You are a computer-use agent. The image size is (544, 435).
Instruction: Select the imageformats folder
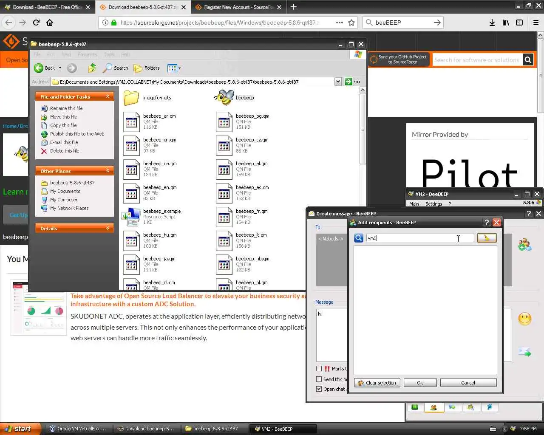click(147, 98)
